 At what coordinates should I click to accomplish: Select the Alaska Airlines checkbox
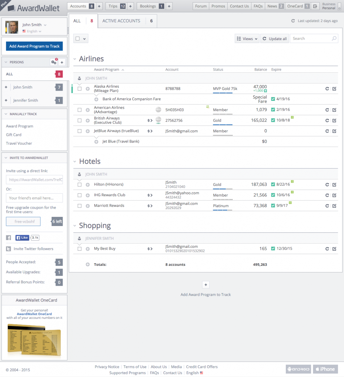tap(80, 89)
